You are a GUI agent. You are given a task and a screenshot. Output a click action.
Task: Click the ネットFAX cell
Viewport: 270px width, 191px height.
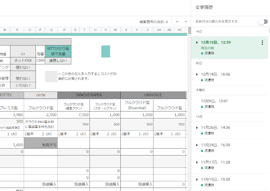(x=23, y=61)
